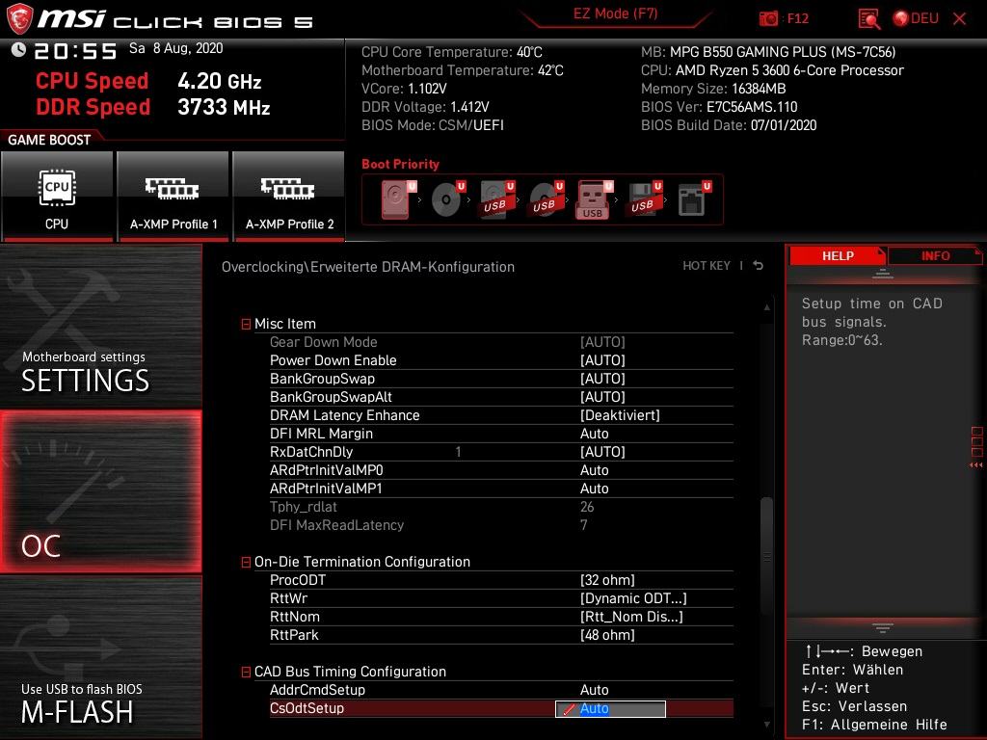
Task: Open RttWr [Dynamic ODT...] dropdown
Action: [x=633, y=598]
